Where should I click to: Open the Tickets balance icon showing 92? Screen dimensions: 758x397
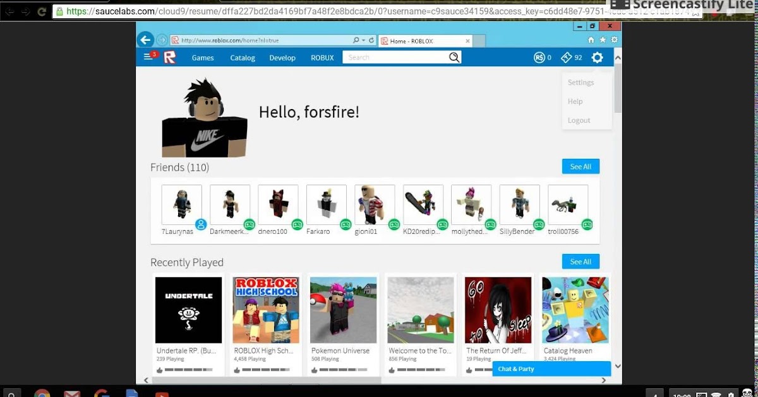[x=566, y=57]
